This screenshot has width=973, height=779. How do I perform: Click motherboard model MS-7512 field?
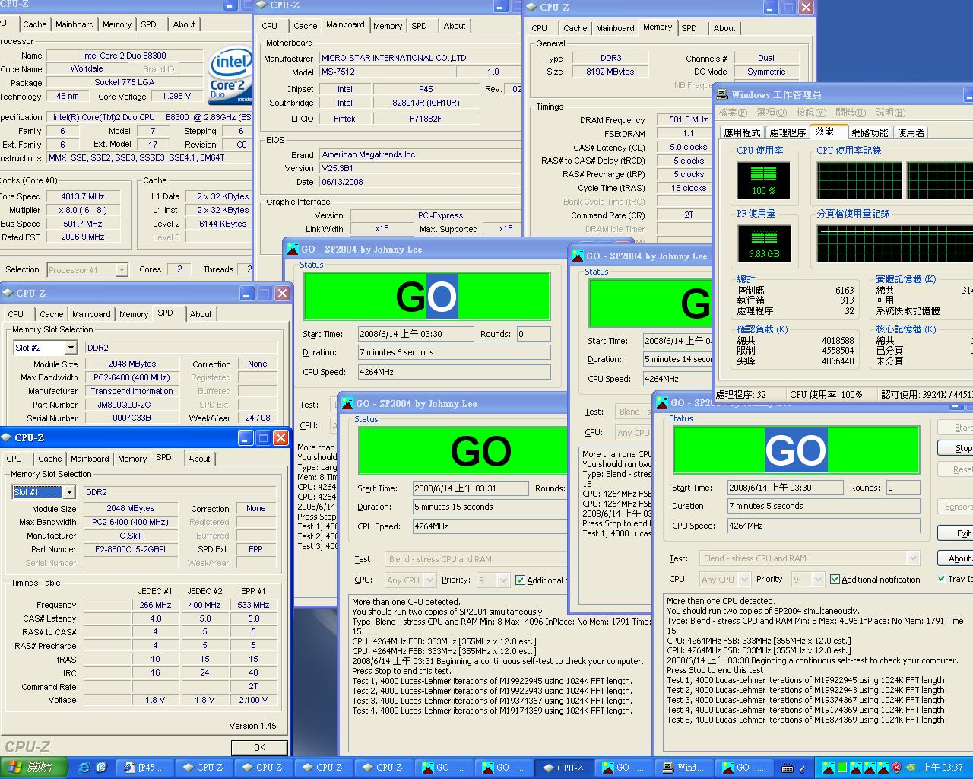point(387,72)
